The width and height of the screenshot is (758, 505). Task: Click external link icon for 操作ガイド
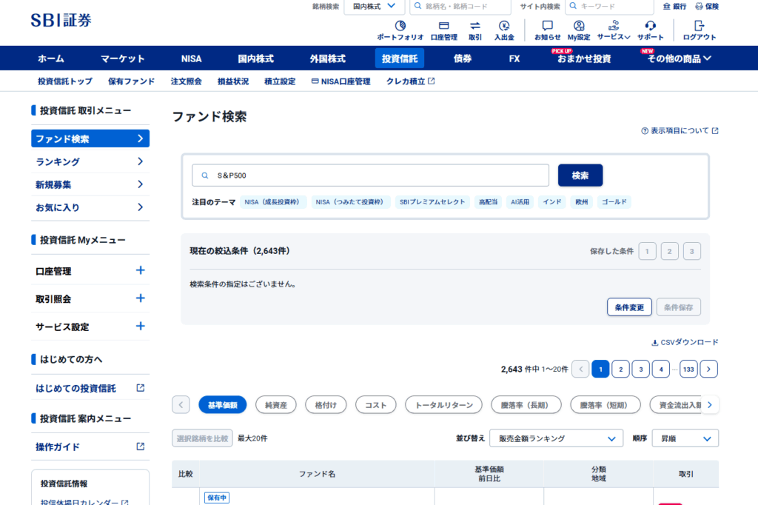pos(140,447)
